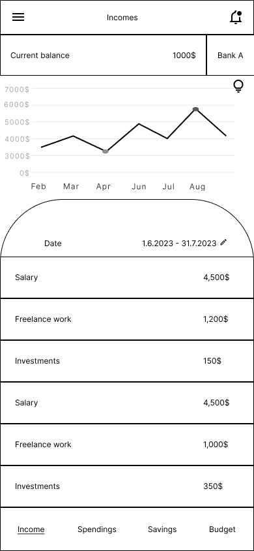Open the hamburger menu
This screenshot has width=254, height=551.
coord(18,17)
